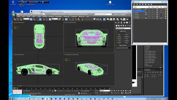
Task: Toggle current-layer checkbox for 0 (default) layer
Action: (146, 9)
